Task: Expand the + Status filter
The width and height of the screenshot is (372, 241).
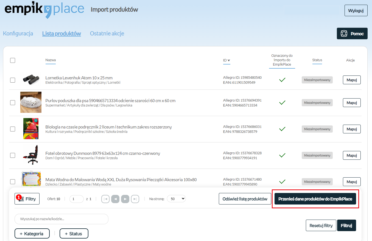Action: pyautogui.click(x=74, y=234)
